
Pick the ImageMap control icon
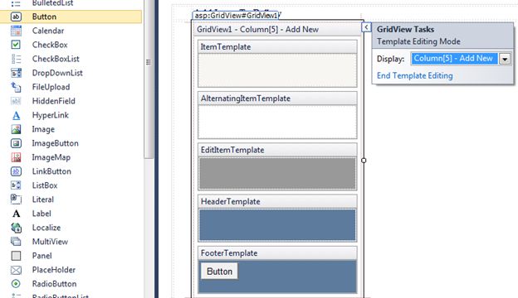click(x=16, y=157)
